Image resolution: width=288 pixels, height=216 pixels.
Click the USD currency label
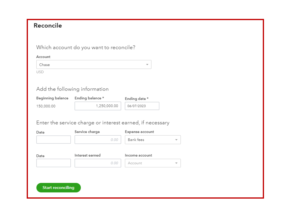(40, 72)
